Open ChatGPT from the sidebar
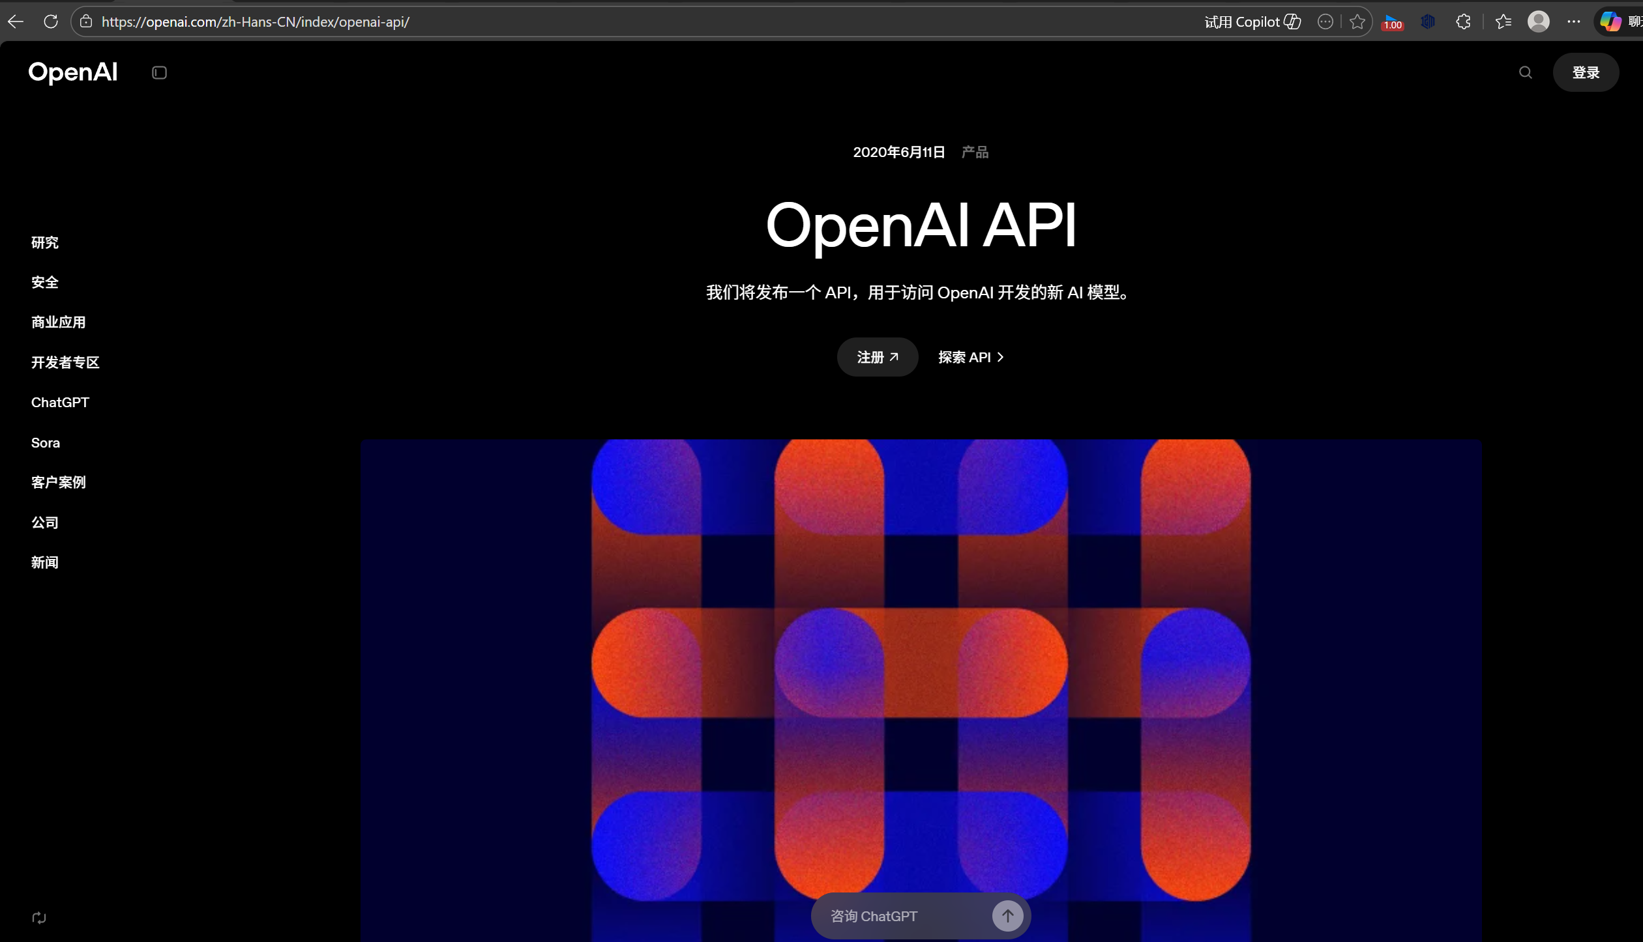Viewport: 1643px width, 942px height. point(60,402)
